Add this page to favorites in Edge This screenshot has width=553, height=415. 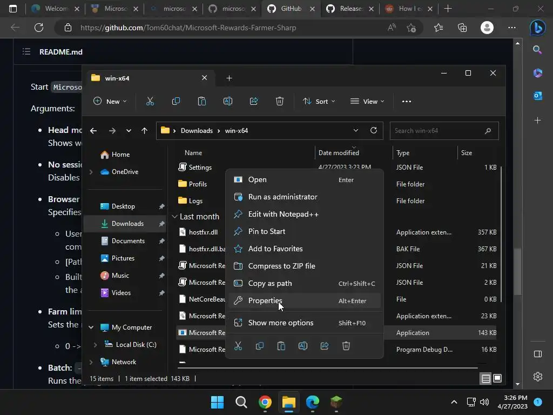pyautogui.click(x=411, y=28)
